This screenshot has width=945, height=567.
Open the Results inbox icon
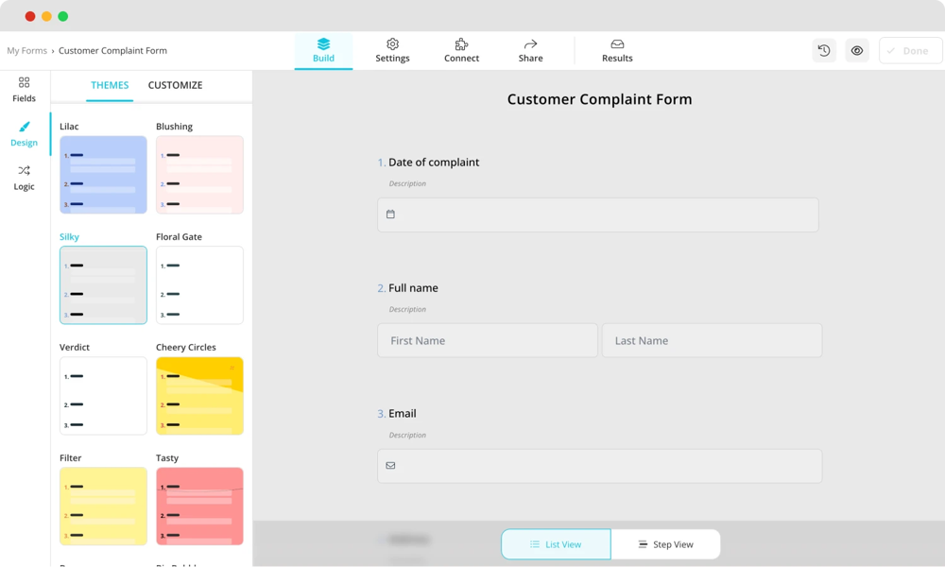617,44
